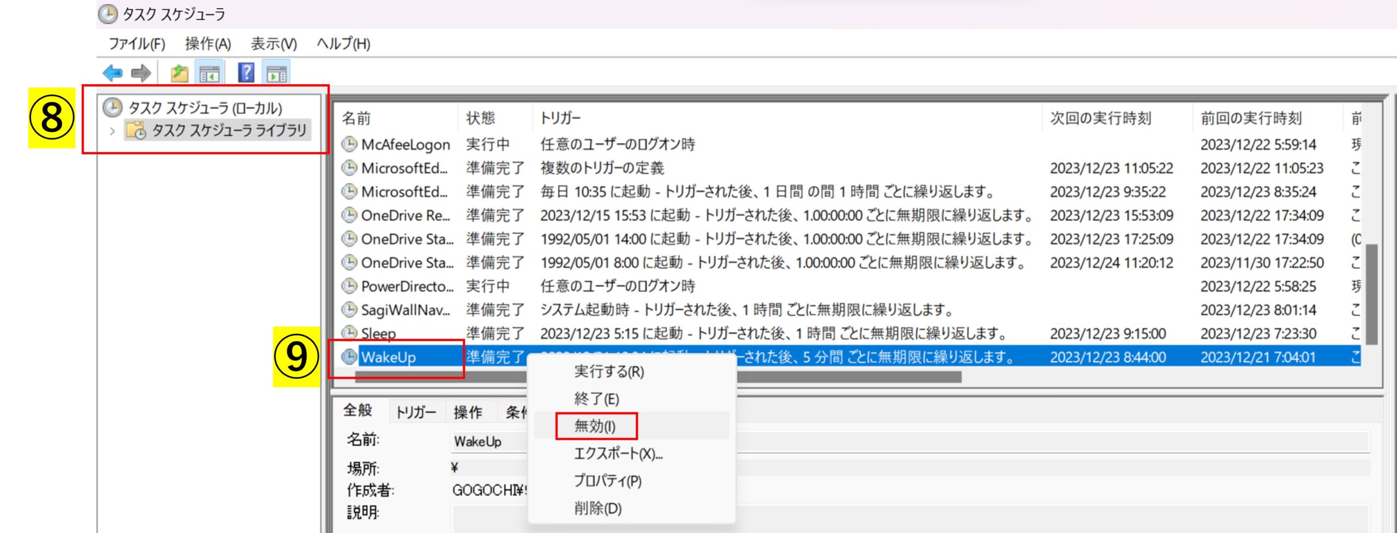Click the Forward arrow toolbar icon
Viewport: 1397px width, 533px height.
pyautogui.click(x=141, y=73)
